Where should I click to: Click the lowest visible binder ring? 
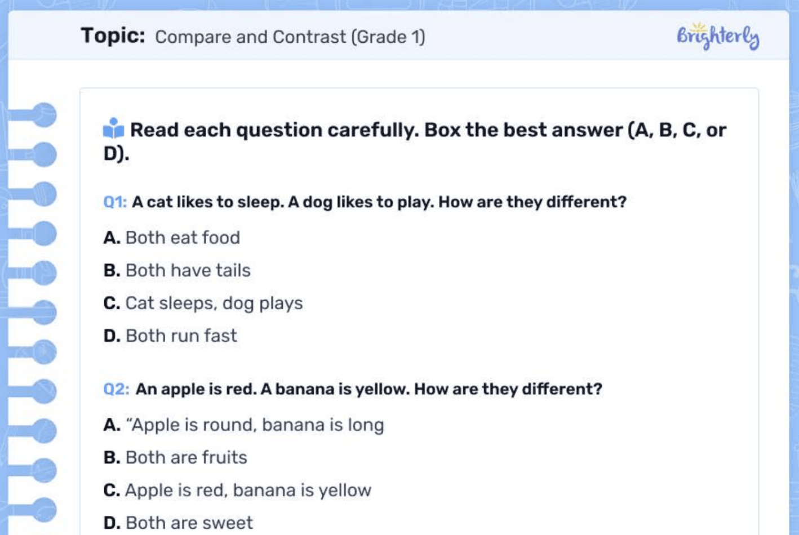[x=43, y=509]
